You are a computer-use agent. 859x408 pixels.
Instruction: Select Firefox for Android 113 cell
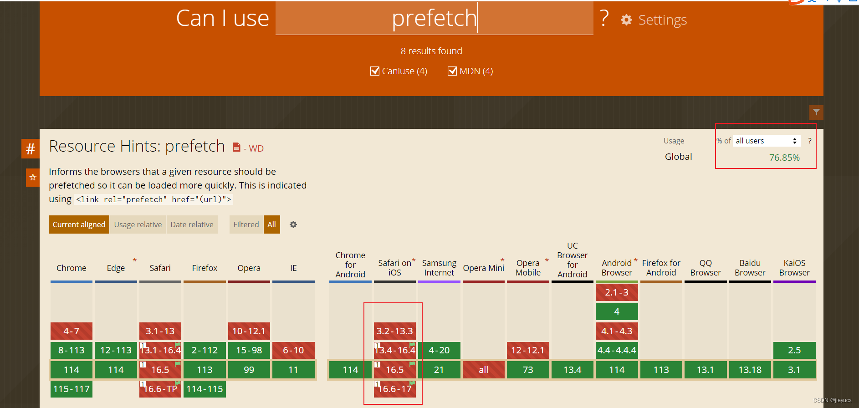661,370
